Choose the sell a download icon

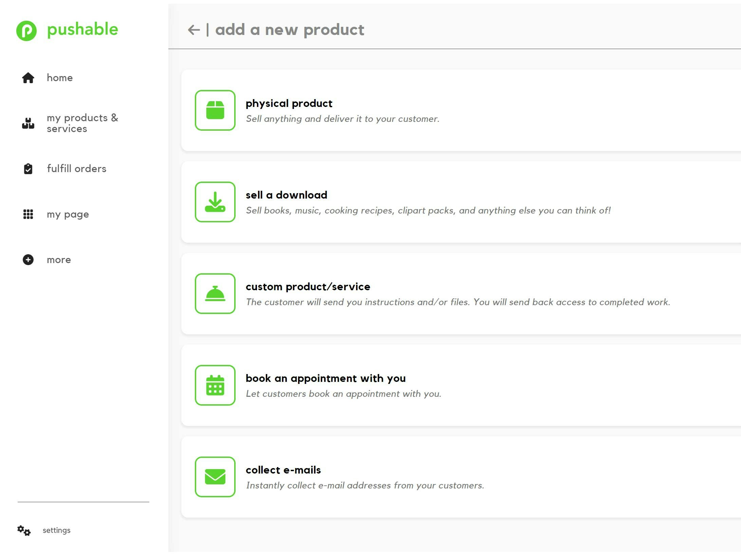pos(215,202)
